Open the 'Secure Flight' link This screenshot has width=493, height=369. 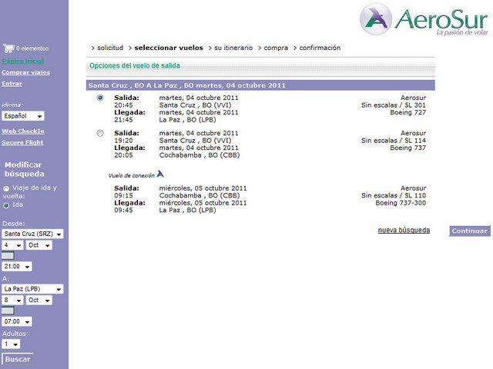pyautogui.click(x=22, y=142)
